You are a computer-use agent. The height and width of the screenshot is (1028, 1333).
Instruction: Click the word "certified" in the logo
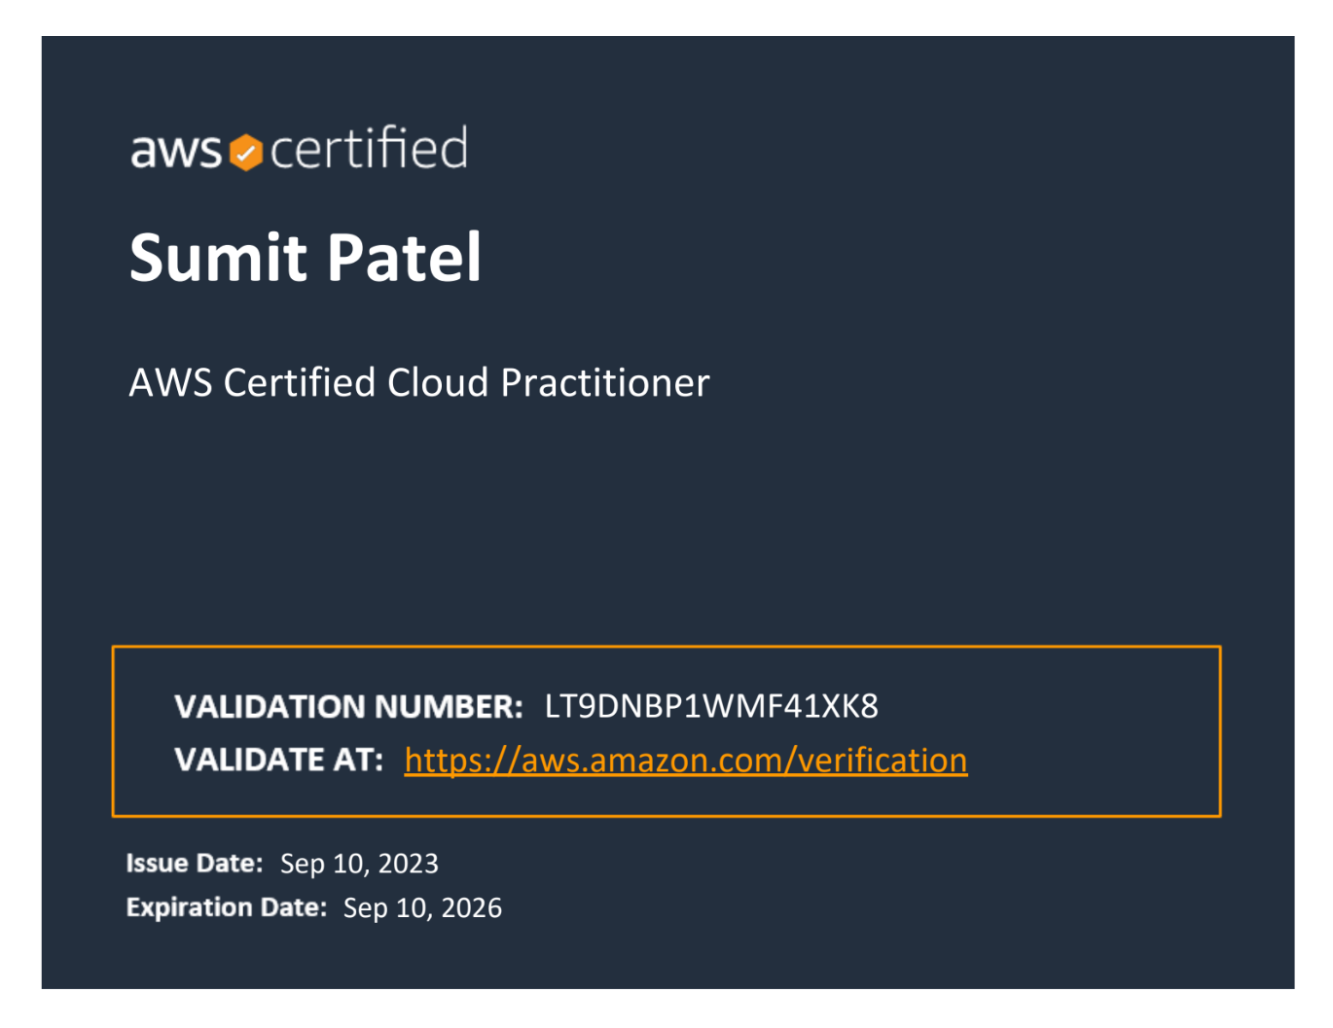369,149
